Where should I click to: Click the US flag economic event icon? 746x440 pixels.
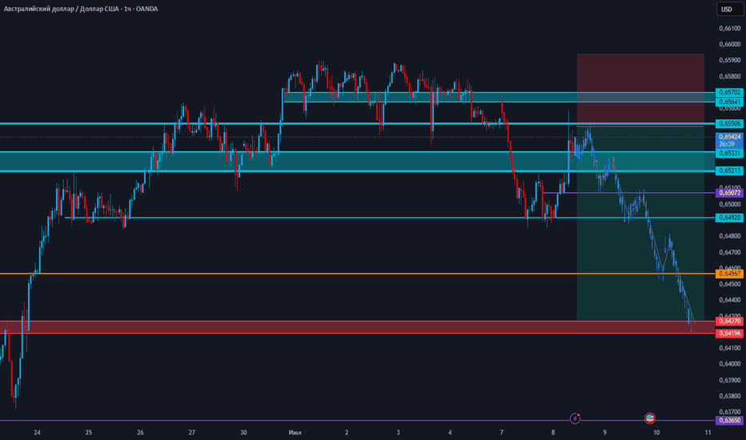650,418
